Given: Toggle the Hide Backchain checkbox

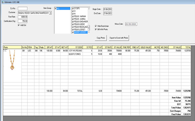Looking at the screenshot, I should pyautogui.click(x=96, y=26).
